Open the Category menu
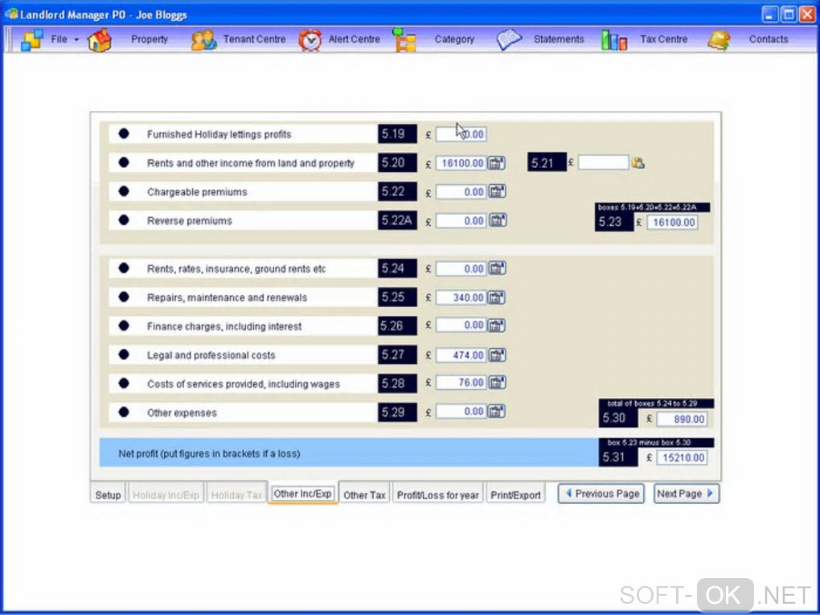 [454, 39]
